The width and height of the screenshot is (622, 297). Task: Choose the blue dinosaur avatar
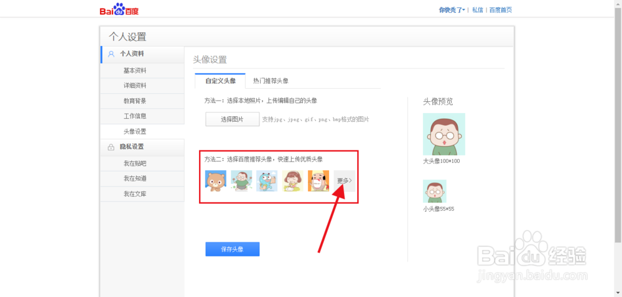point(267,181)
